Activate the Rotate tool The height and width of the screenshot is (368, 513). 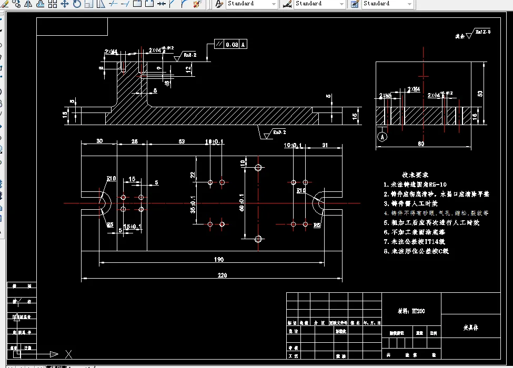click(77, 4)
